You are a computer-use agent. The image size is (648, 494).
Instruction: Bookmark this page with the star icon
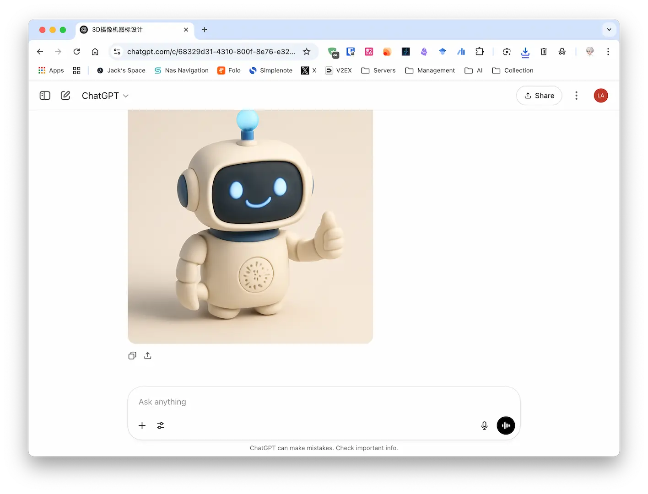click(x=307, y=52)
